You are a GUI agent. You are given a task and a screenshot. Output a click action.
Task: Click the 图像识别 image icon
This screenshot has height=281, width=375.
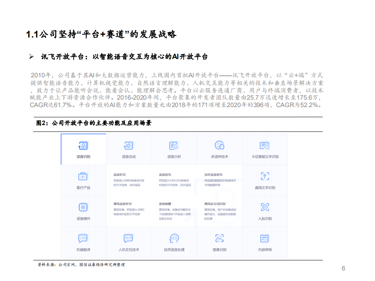220,238
